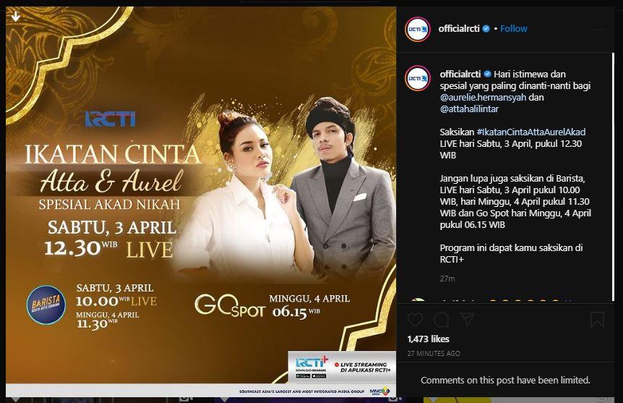Click the 27 MINUTES AGO timestamp

point(434,353)
